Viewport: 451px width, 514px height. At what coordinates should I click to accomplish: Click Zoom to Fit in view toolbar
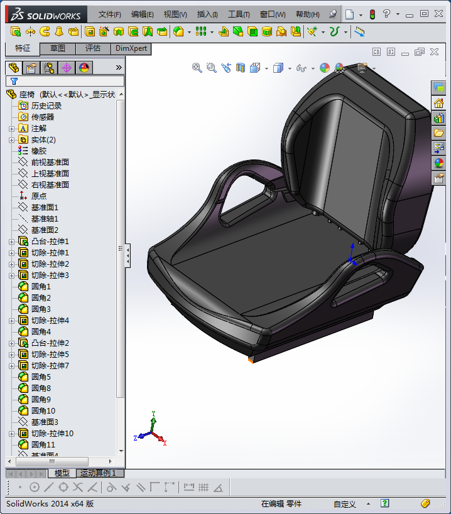[x=197, y=68]
